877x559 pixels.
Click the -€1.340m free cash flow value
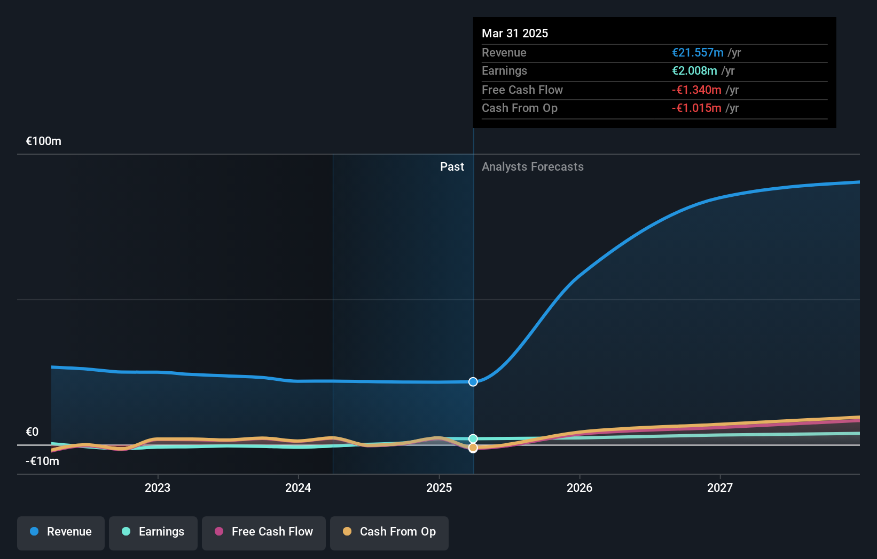coord(696,90)
